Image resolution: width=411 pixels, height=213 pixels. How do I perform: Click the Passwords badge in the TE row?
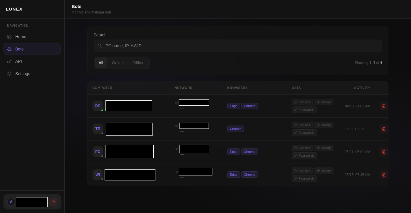pyautogui.click(x=304, y=133)
